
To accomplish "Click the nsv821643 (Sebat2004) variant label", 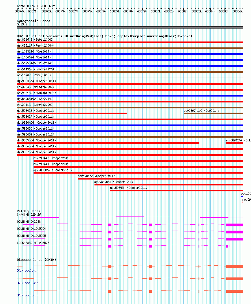I will [34, 40].
